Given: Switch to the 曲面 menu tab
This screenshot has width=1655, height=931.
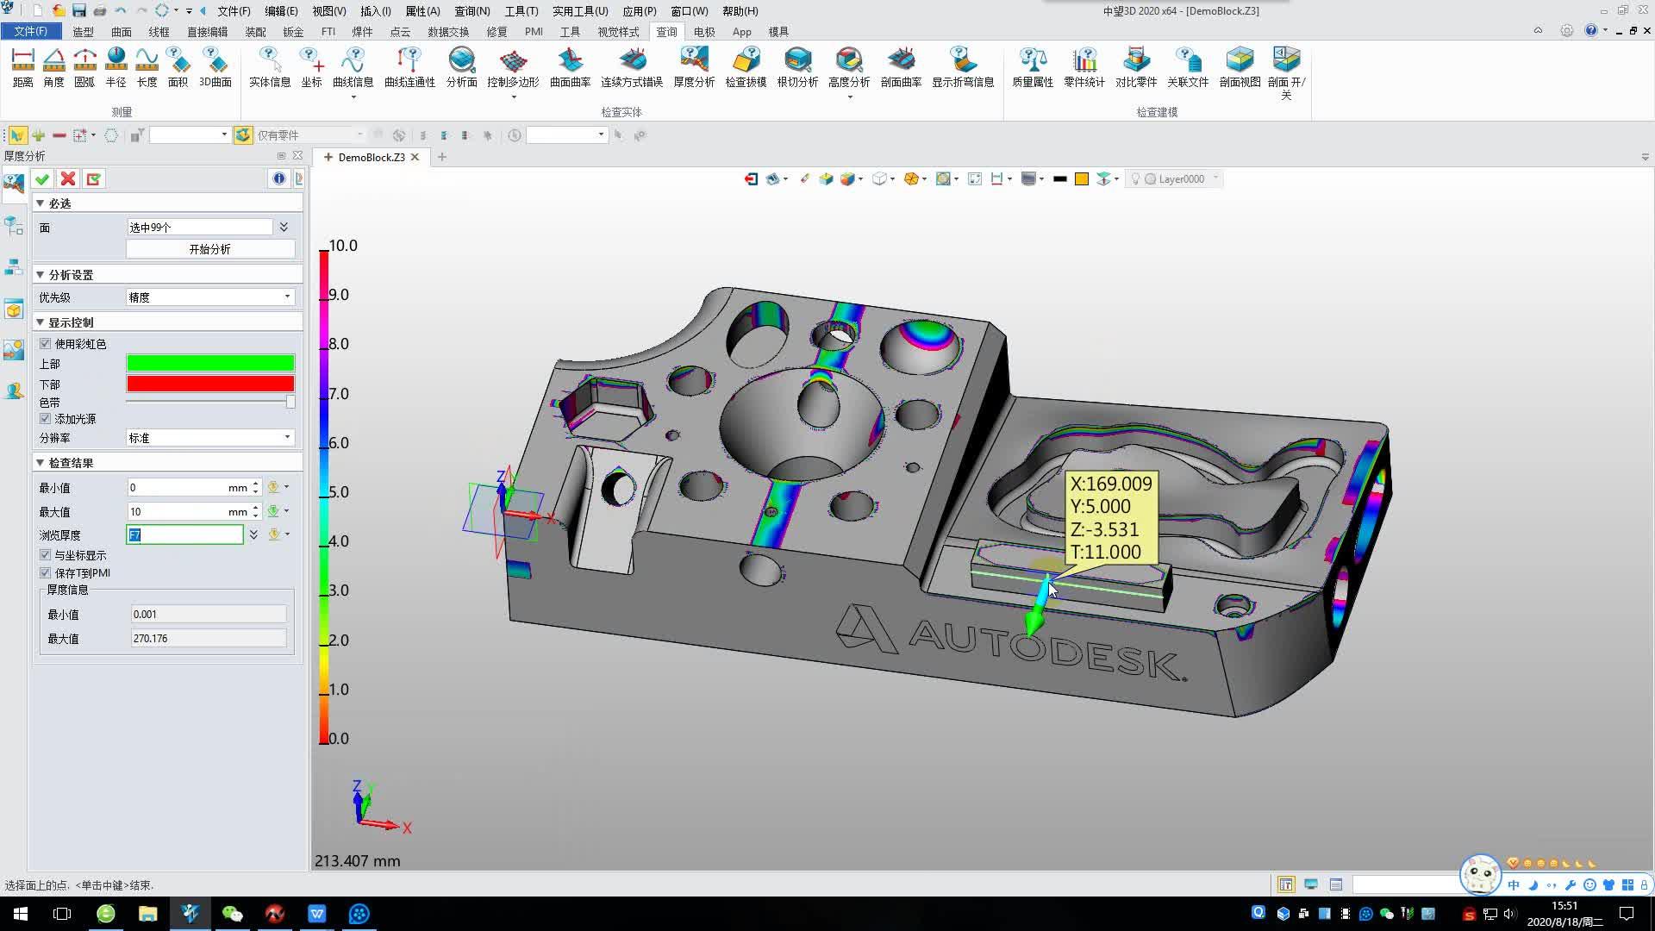Looking at the screenshot, I should (121, 32).
